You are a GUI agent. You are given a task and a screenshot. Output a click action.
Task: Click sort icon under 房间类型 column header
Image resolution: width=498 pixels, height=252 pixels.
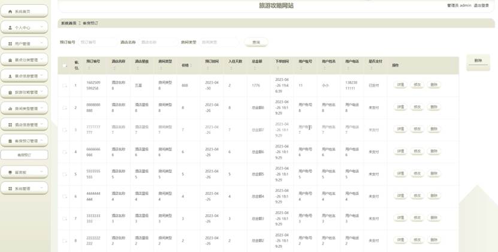(161, 68)
